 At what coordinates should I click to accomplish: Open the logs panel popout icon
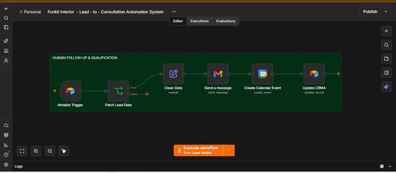pyautogui.click(x=382, y=166)
